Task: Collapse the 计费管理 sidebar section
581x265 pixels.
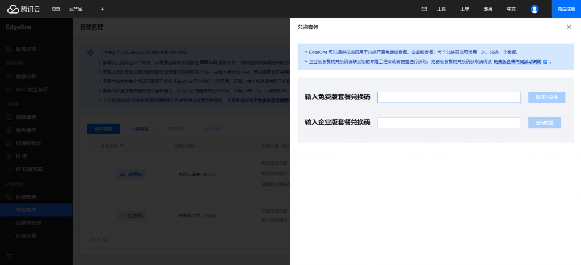Action: pos(64,197)
